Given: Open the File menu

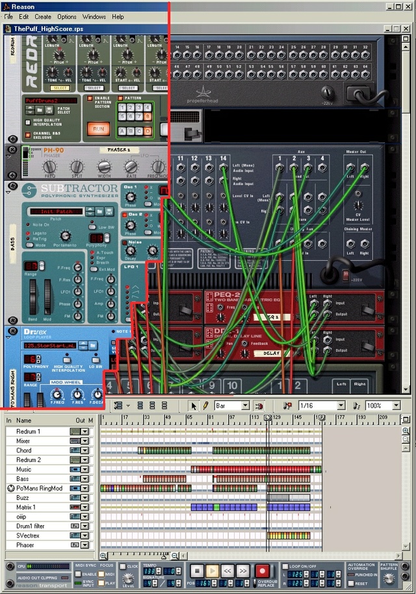Looking at the screenshot, I should 8,17.
